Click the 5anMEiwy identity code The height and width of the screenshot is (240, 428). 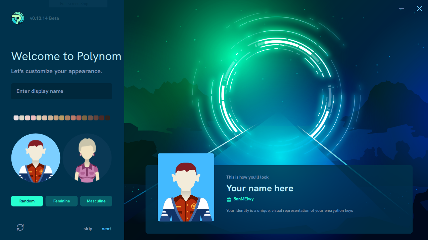click(x=244, y=199)
